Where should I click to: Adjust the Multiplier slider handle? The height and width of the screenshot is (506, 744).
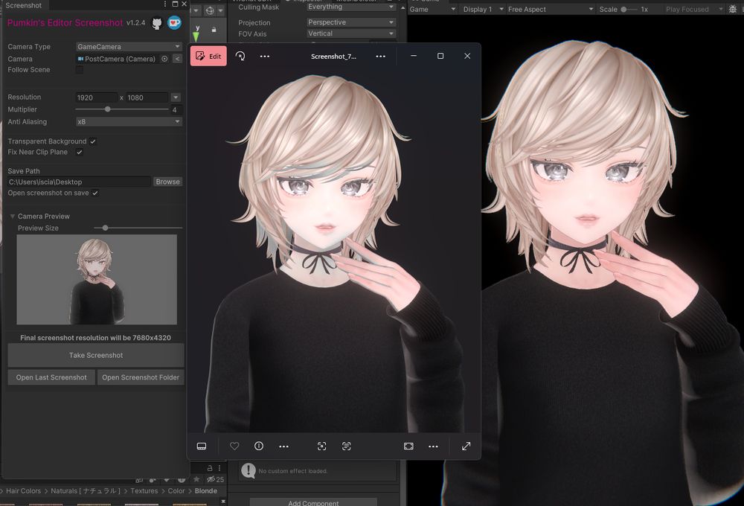pos(108,109)
